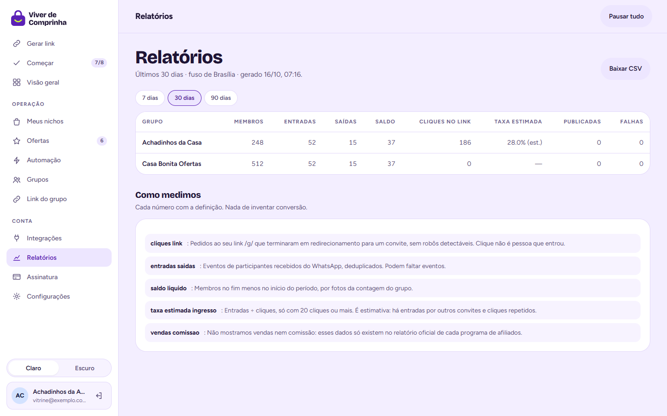Open Link do grupo page

[x=59, y=199]
